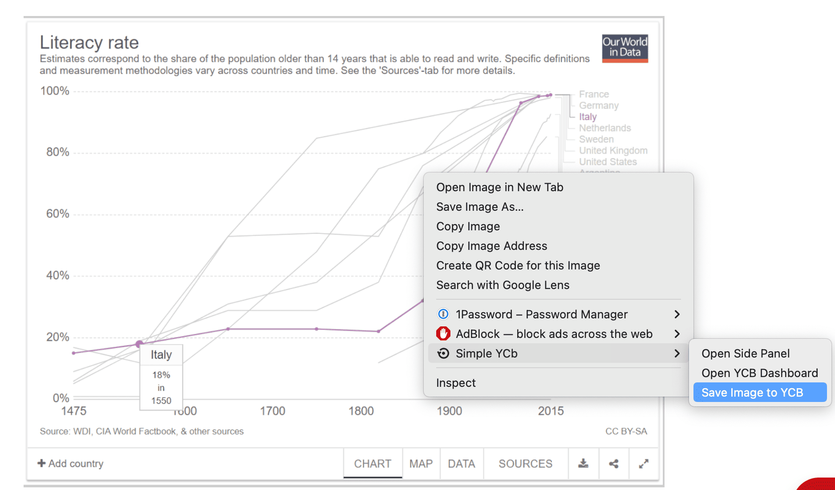The width and height of the screenshot is (835, 490).
Task: Choose Inspect in the context menu
Action: [x=456, y=383]
